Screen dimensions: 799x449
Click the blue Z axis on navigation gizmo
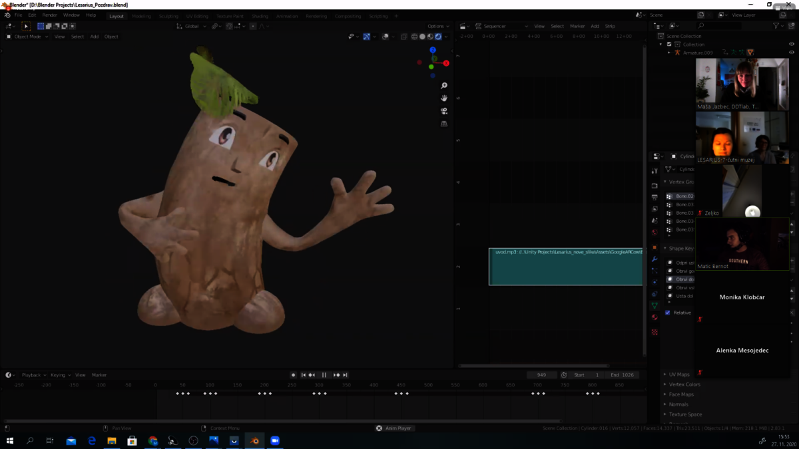433,50
